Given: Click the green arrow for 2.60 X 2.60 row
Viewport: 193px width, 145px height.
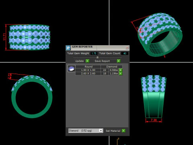Looking at the screenshot, I should (121, 74).
